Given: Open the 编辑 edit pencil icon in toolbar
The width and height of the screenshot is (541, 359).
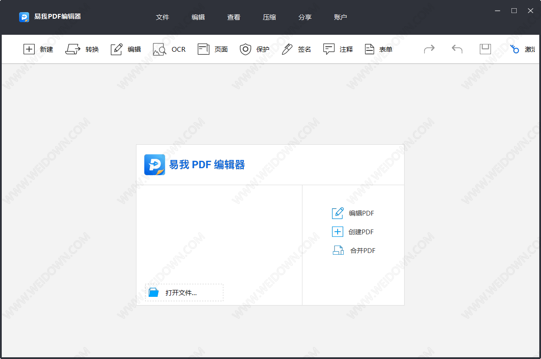Looking at the screenshot, I should tap(116, 49).
